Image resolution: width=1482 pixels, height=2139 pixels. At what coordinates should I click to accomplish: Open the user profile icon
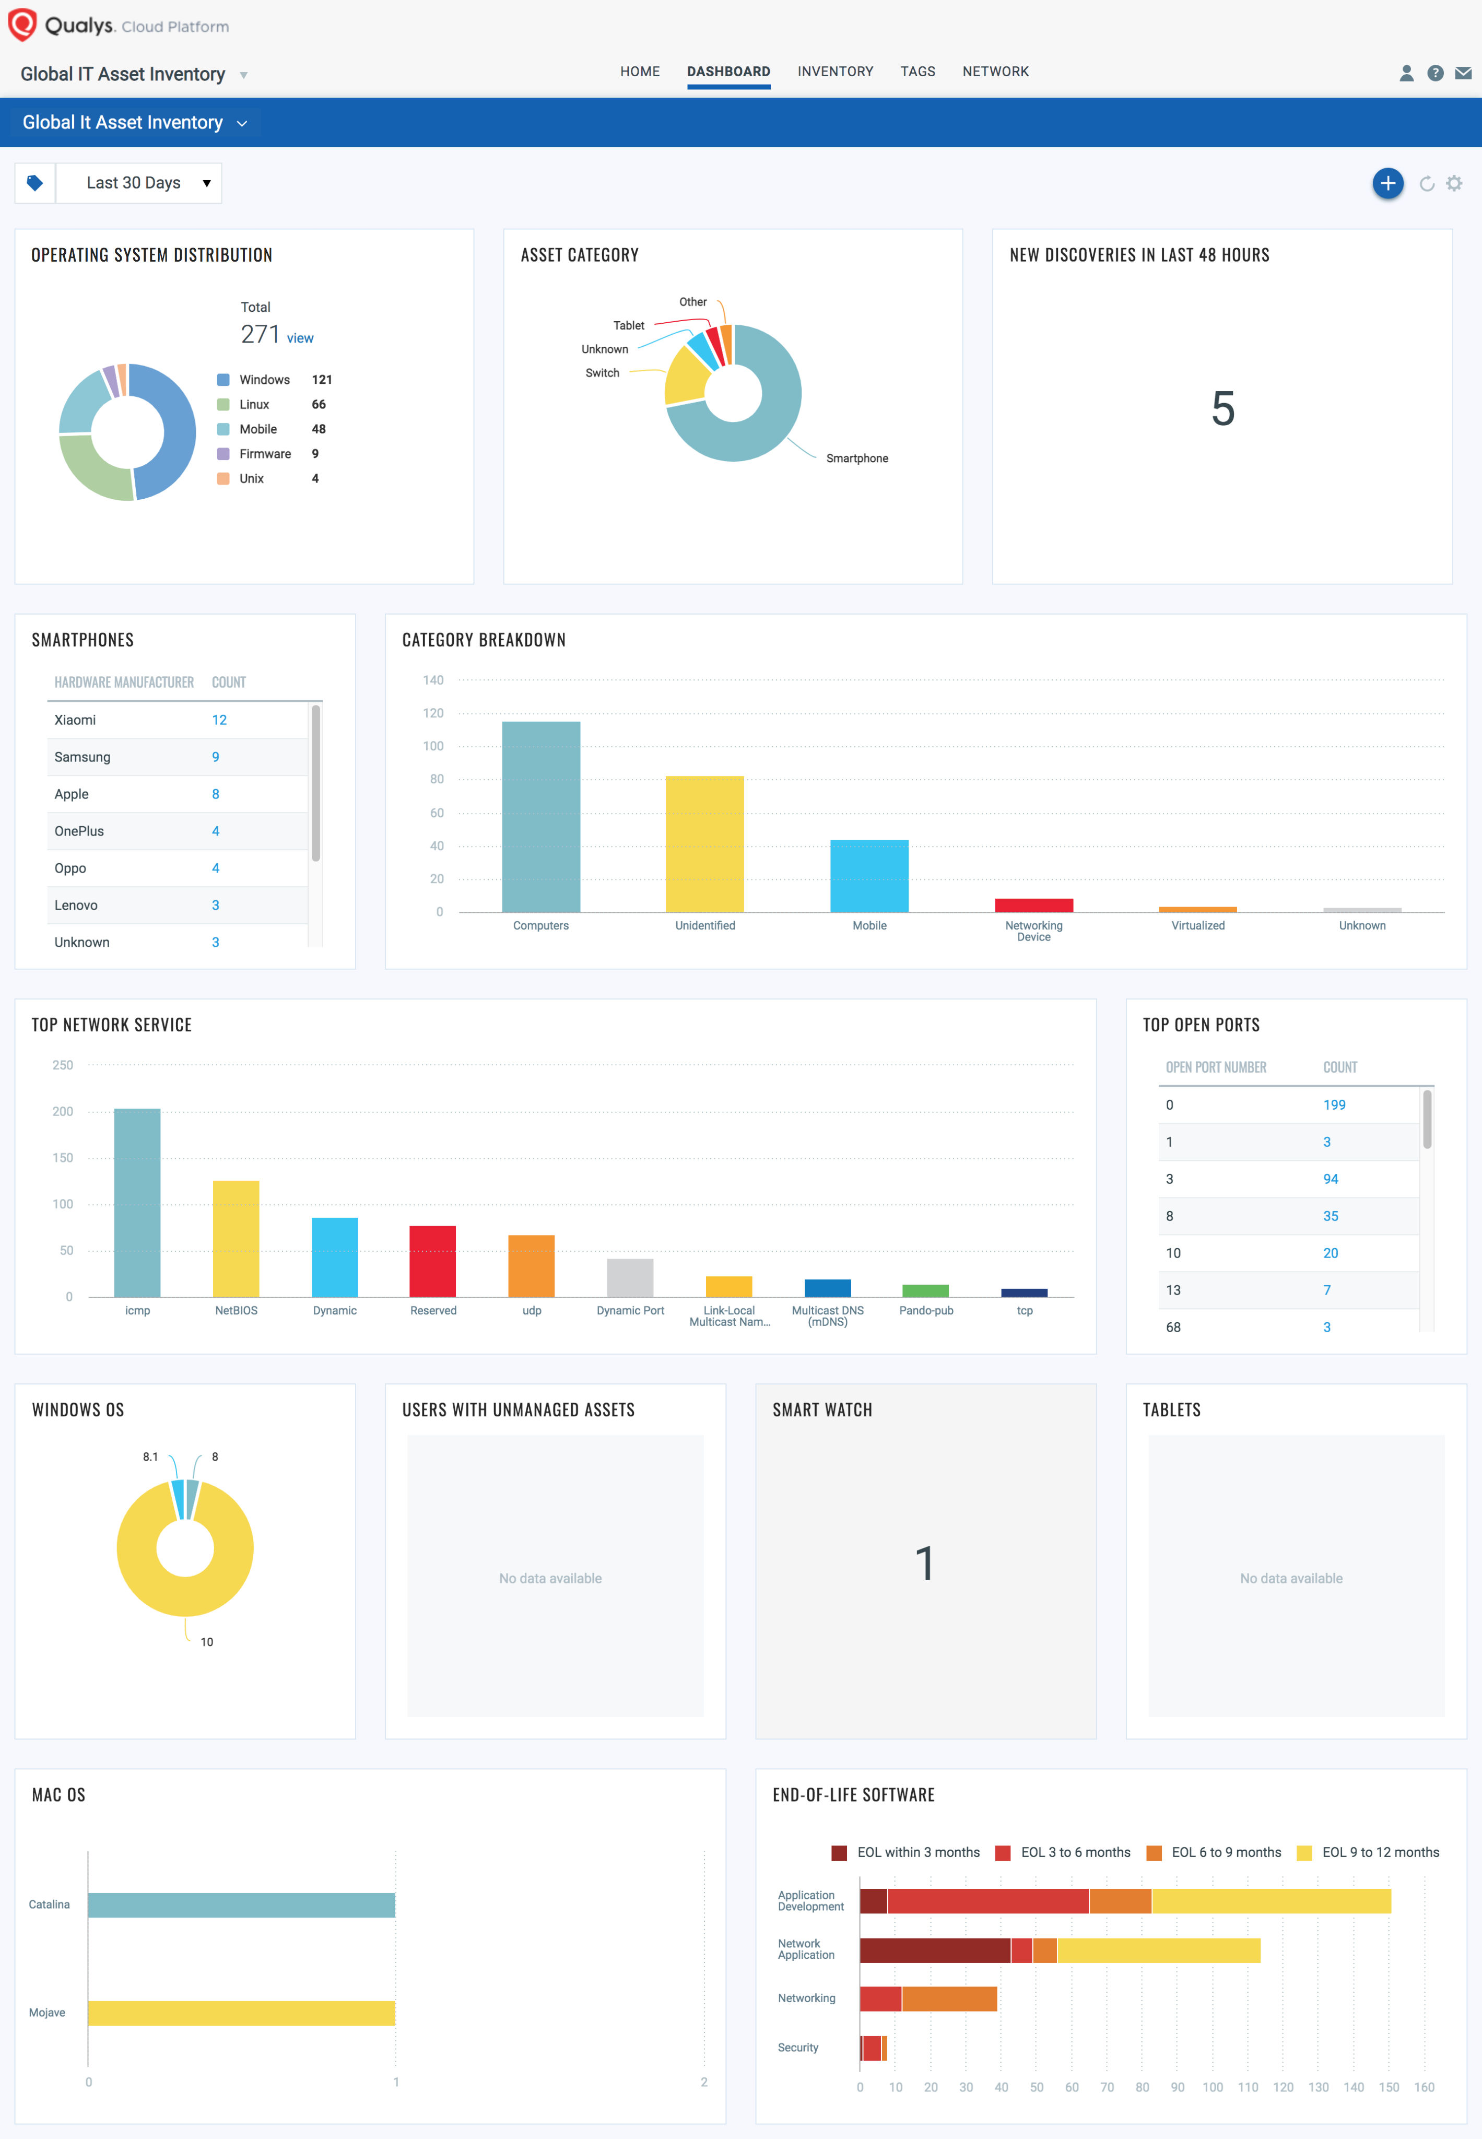(1406, 72)
